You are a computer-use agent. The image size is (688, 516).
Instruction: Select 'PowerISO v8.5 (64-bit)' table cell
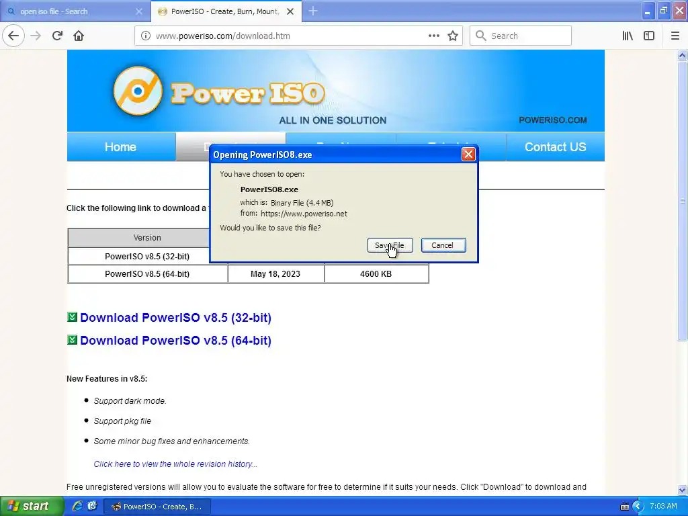click(x=147, y=274)
